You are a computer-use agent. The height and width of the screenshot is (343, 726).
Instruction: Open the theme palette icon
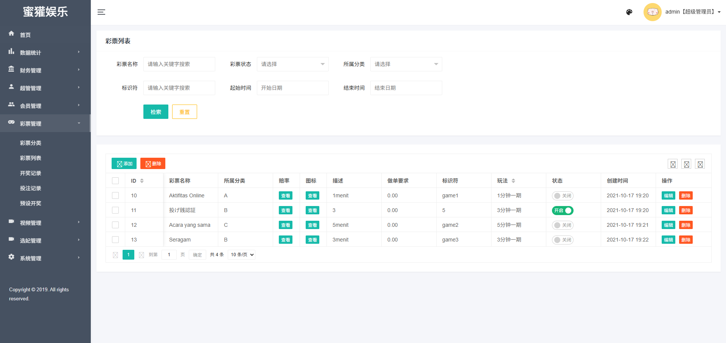(x=629, y=12)
